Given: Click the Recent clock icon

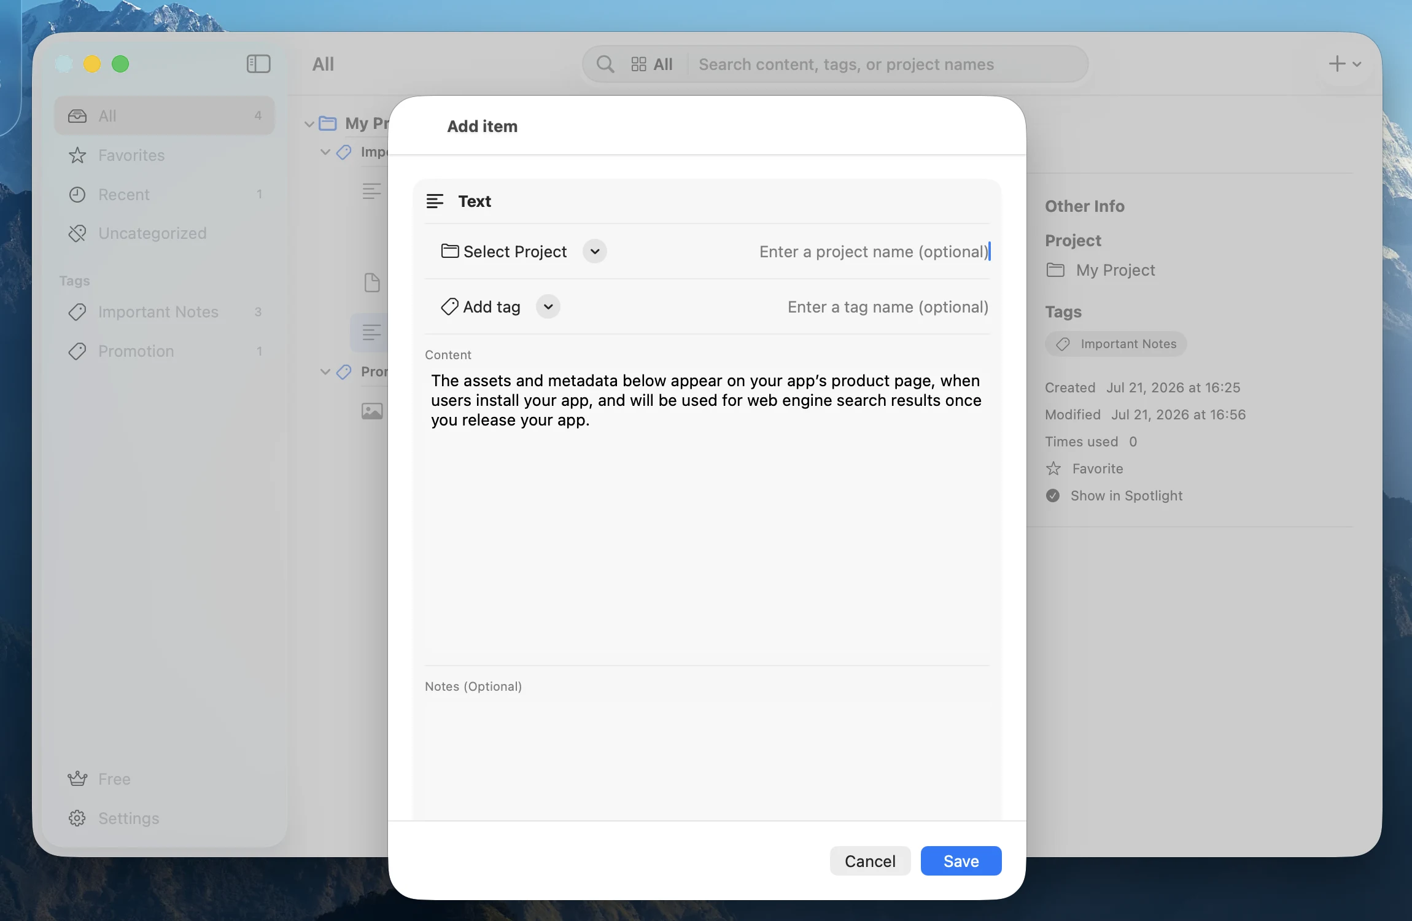Looking at the screenshot, I should [x=77, y=195].
